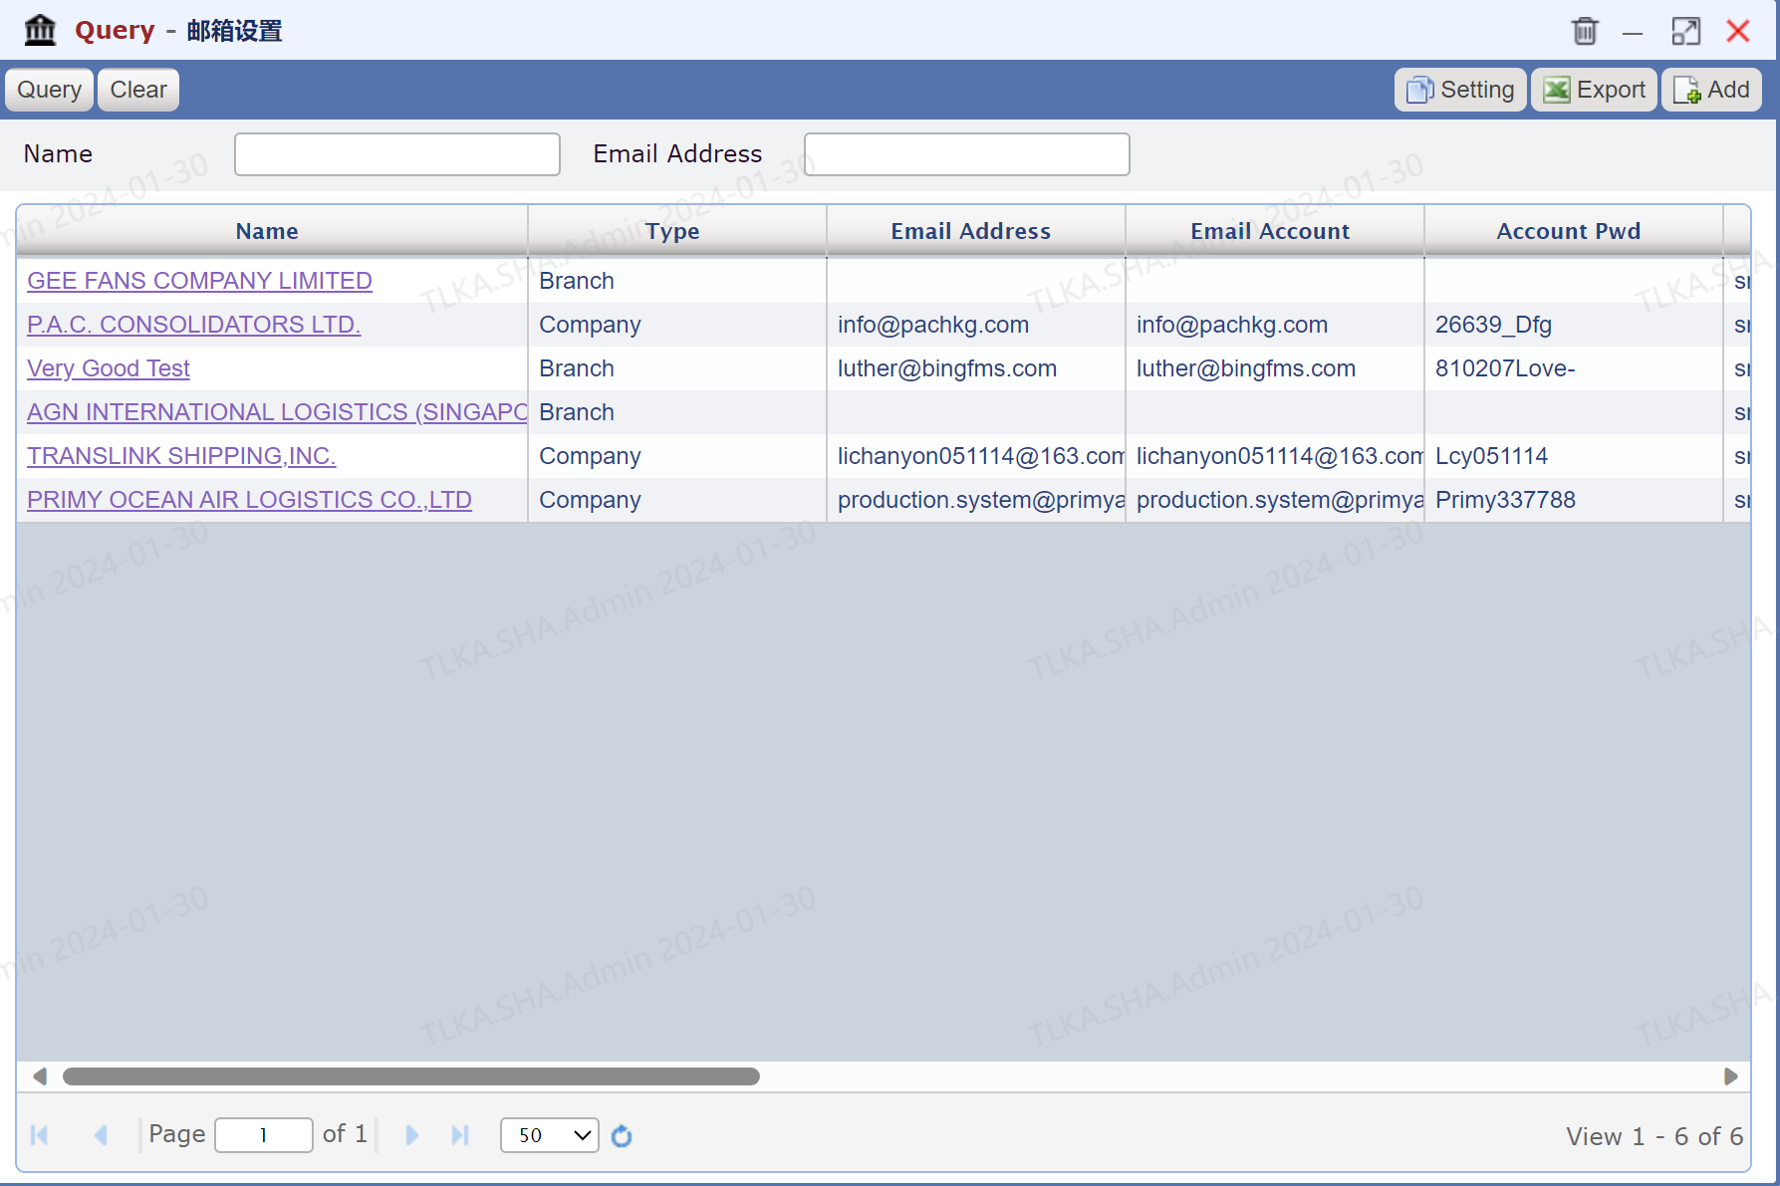Click Add to create new mailbox
Screen dimensions: 1780x1186
[1711, 90]
